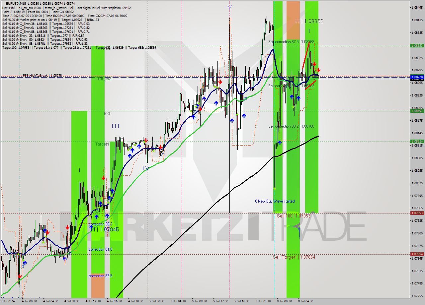The height and width of the screenshot is (305, 425).
Task: Click the blue 1.08278 current price tag on axis
Action: 417,77
